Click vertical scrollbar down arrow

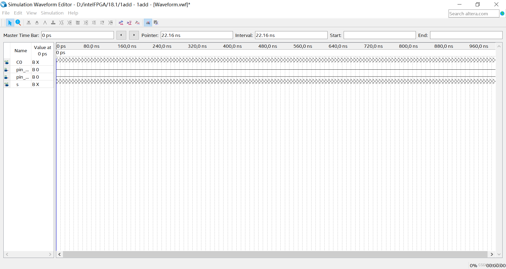(499, 254)
